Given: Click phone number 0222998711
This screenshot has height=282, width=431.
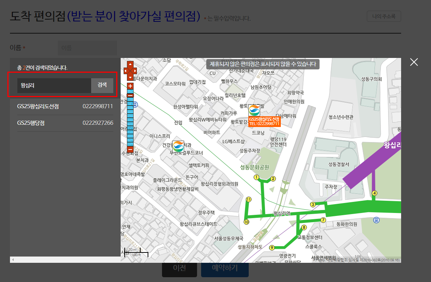Looking at the screenshot, I should coord(98,106).
